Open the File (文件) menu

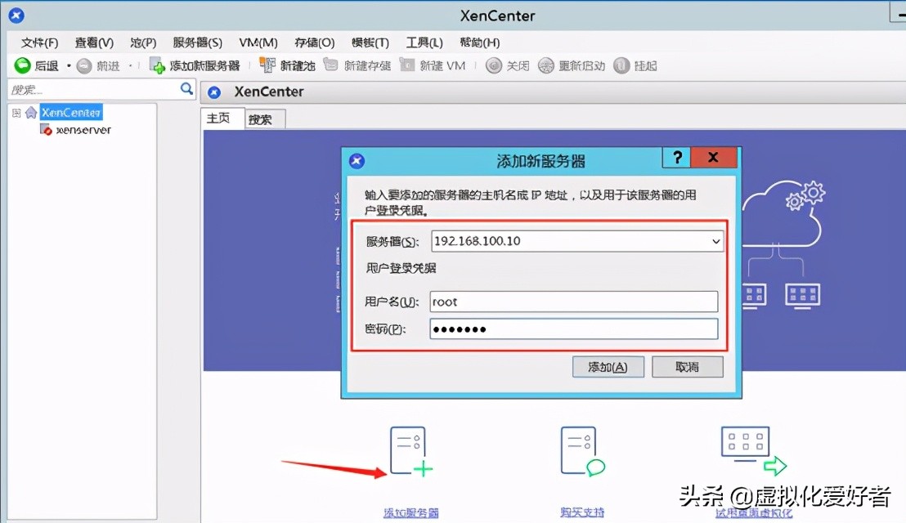tap(40, 42)
